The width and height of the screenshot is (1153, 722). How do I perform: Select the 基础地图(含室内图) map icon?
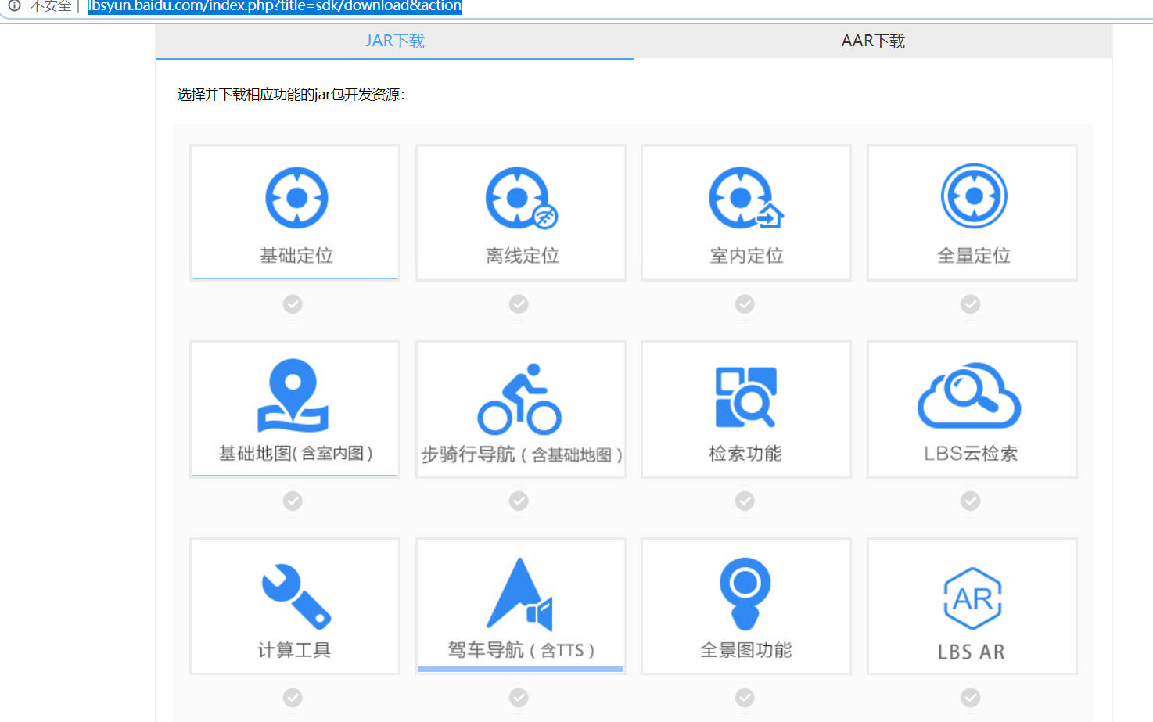tap(293, 395)
